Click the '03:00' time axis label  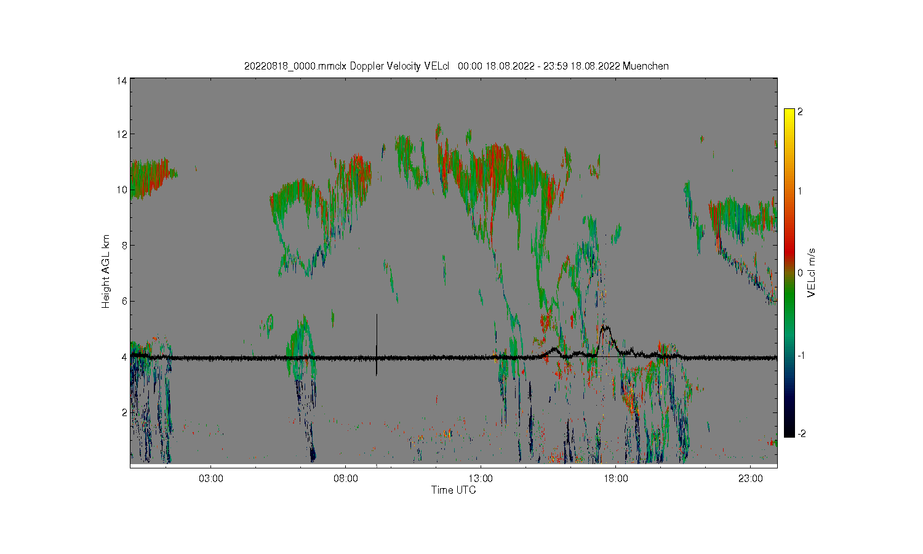tap(210, 478)
